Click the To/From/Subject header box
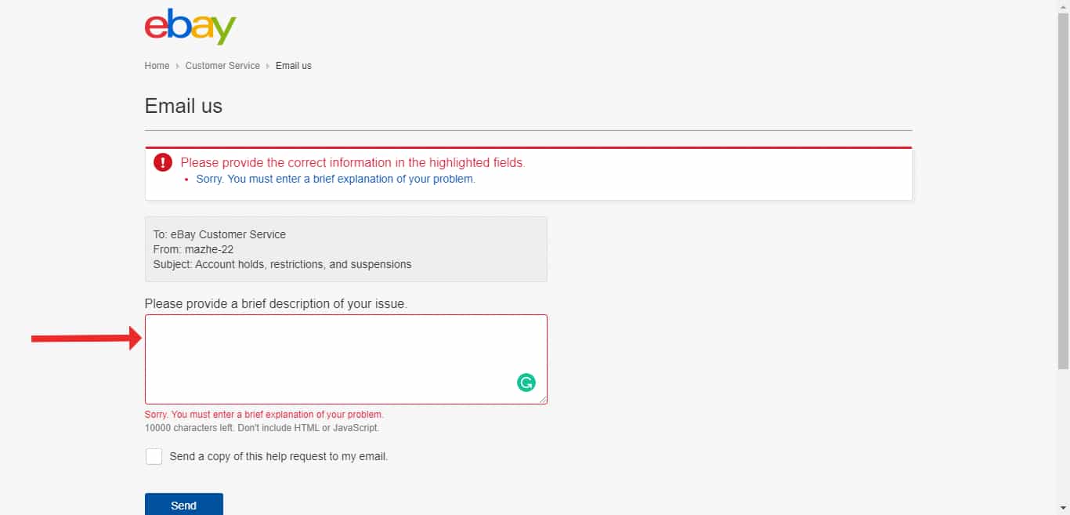 click(x=345, y=249)
